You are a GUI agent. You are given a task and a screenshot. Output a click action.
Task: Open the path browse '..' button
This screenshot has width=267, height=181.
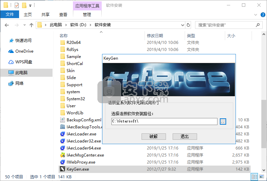click(223, 121)
